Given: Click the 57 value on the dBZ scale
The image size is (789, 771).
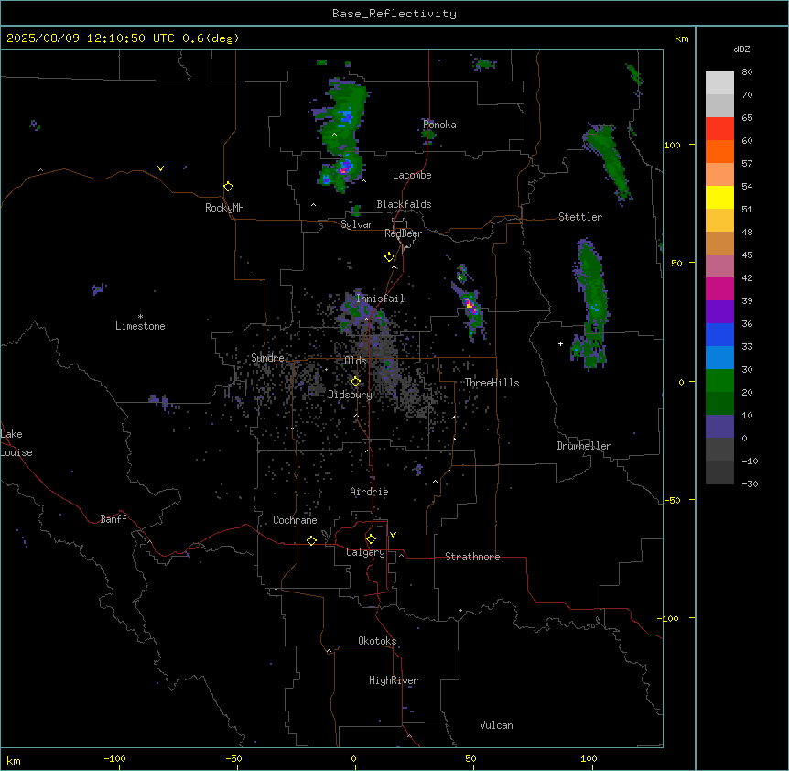Looking at the screenshot, I should tap(747, 164).
